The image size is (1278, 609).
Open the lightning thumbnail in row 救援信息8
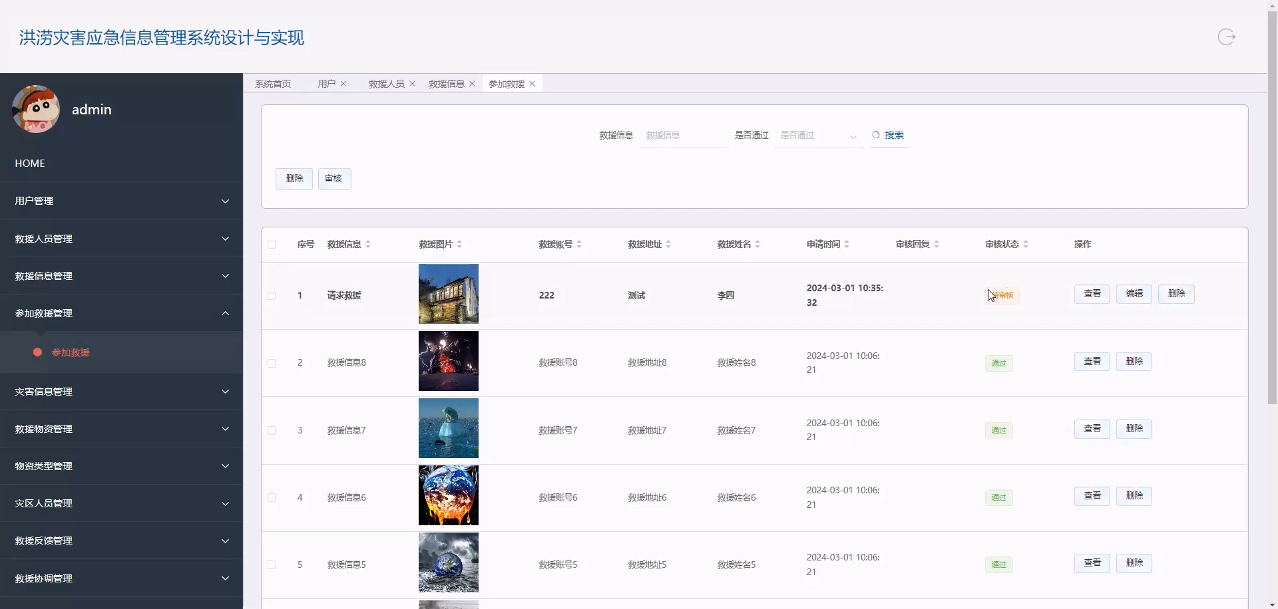[448, 361]
